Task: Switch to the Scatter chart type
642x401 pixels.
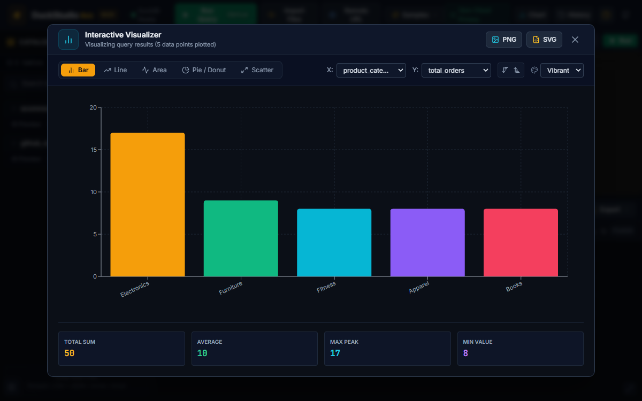Action: 257,70
